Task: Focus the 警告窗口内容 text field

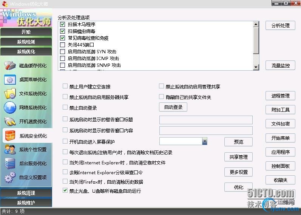Action: 206,130
